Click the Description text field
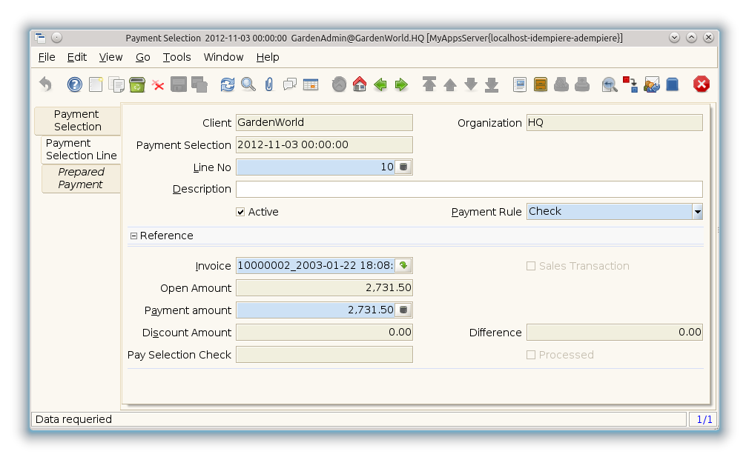This screenshot has width=749, height=460. [469, 189]
